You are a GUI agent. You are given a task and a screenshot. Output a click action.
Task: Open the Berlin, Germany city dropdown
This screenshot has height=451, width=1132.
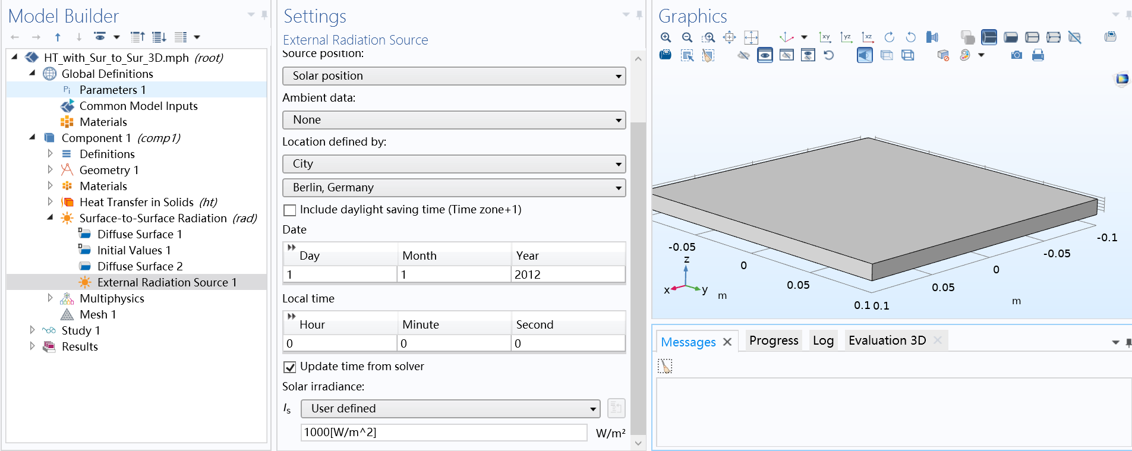[453, 188]
